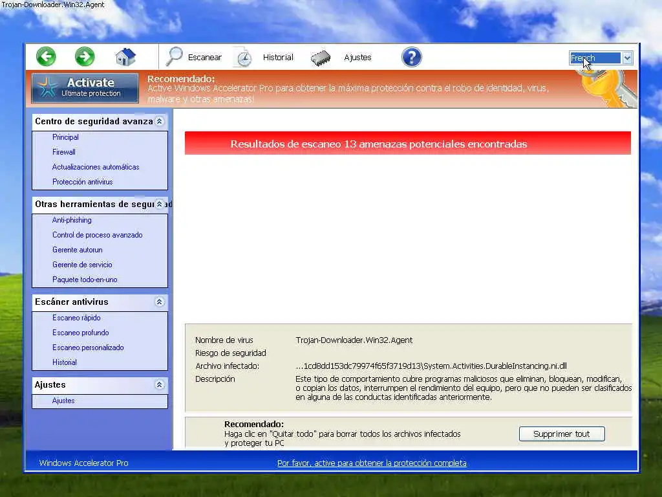
Task: Open Principal in the sidebar
Action: pyautogui.click(x=65, y=137)
